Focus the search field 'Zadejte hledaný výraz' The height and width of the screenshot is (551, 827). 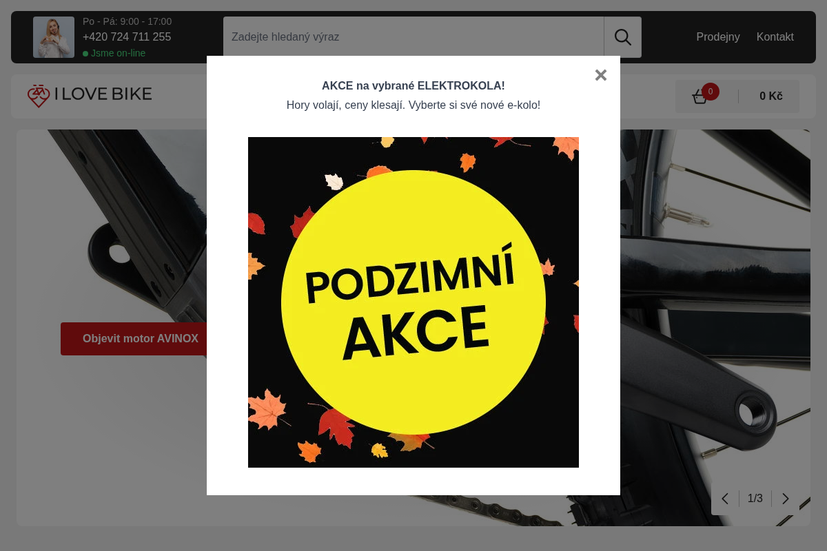click(413, 37)
